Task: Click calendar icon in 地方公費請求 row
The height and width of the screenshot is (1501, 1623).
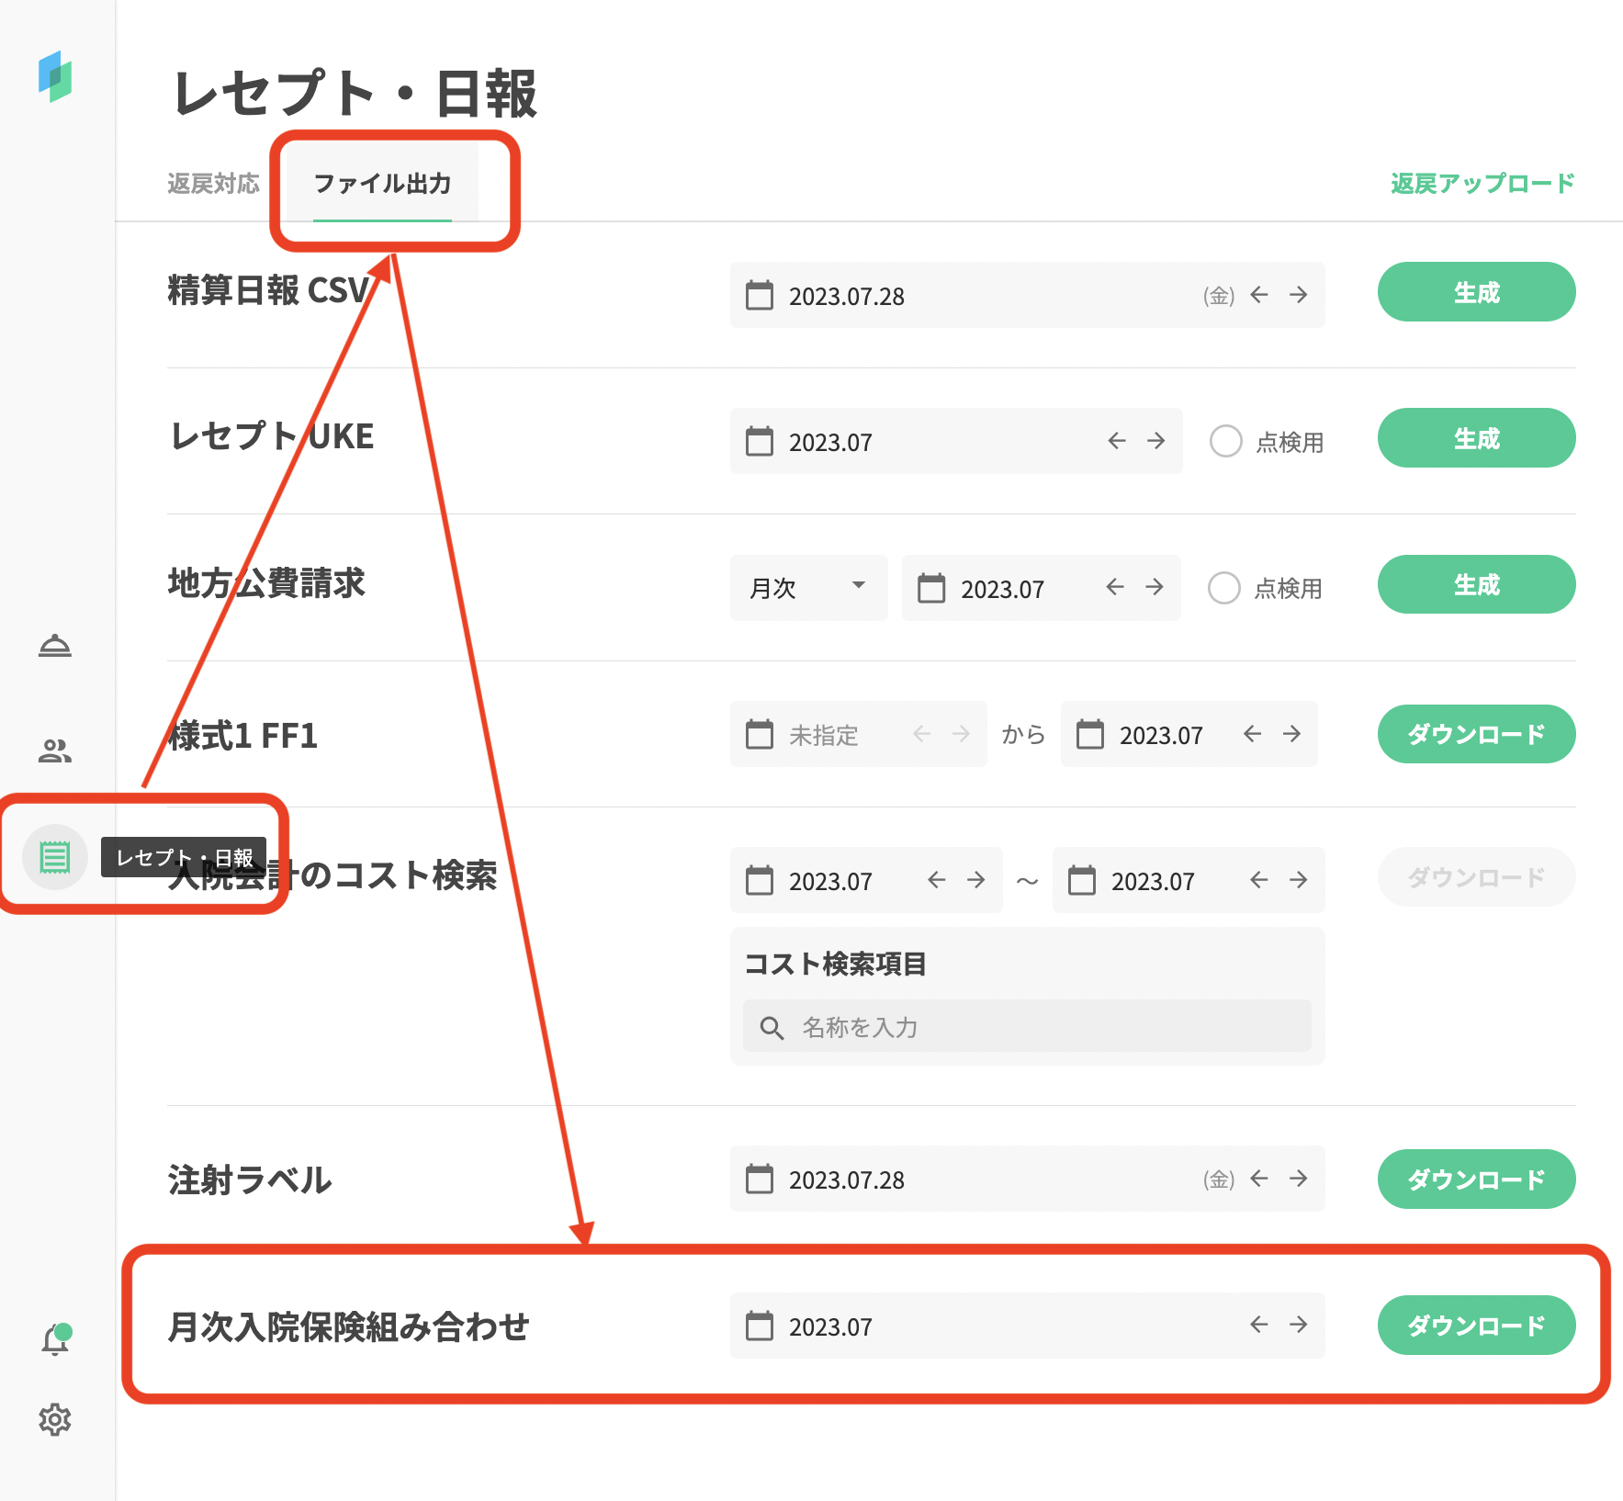Action: 931,588
